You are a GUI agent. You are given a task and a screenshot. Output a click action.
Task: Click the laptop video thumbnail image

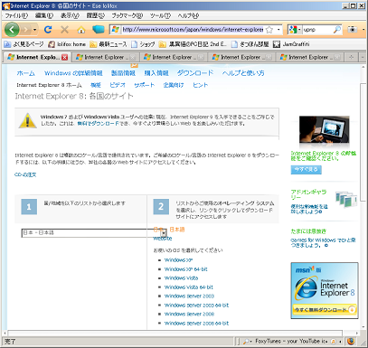pyautogui.click(x=325, y=128)
